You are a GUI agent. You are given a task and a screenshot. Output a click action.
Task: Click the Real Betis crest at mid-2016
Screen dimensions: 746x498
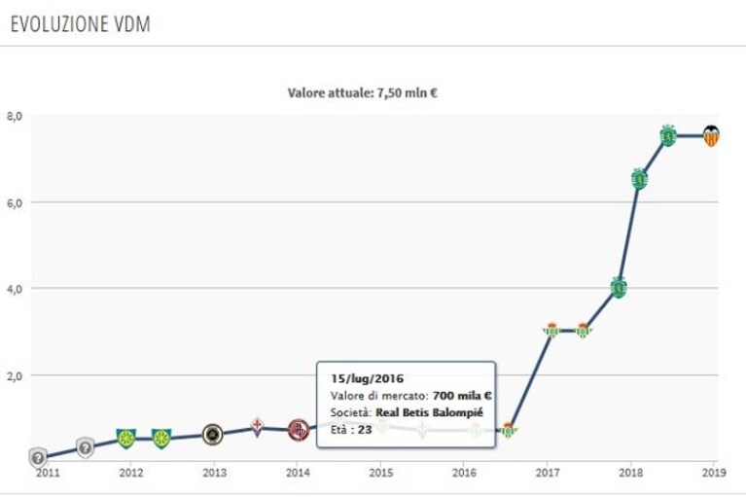point(508,430)
